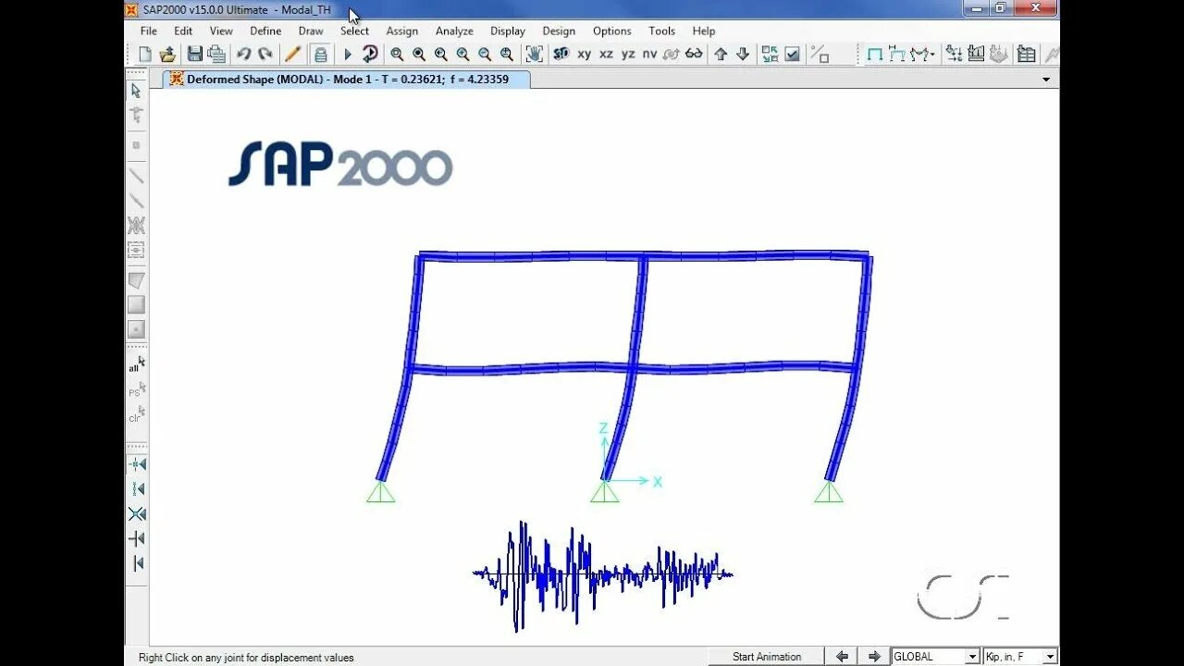The image size is (1184, 666).
Task: Click the Previous Selection (PS) tool
Action: (x=136, y=389)
